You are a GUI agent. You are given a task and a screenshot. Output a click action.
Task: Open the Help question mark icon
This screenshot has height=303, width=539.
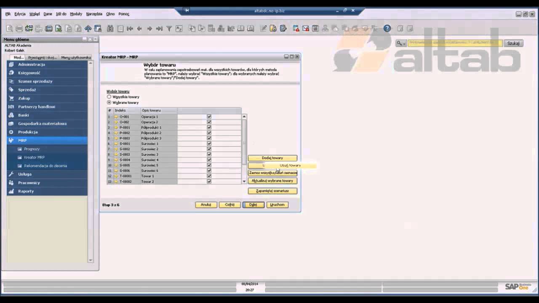coord(387,29)
